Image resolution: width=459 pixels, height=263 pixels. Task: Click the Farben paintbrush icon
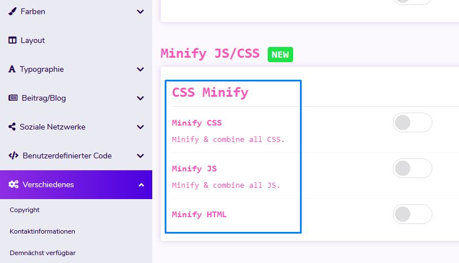pos(12,11)
